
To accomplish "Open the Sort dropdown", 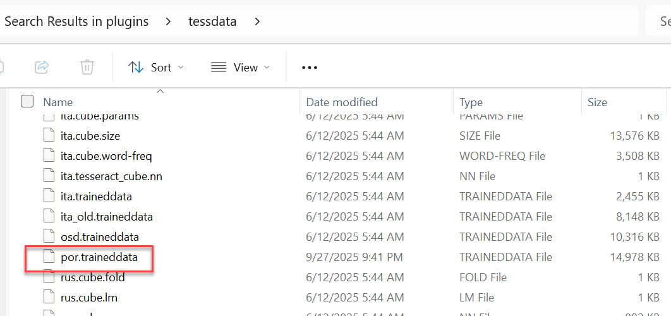I will pyautogui.click(x=156, y=68).
